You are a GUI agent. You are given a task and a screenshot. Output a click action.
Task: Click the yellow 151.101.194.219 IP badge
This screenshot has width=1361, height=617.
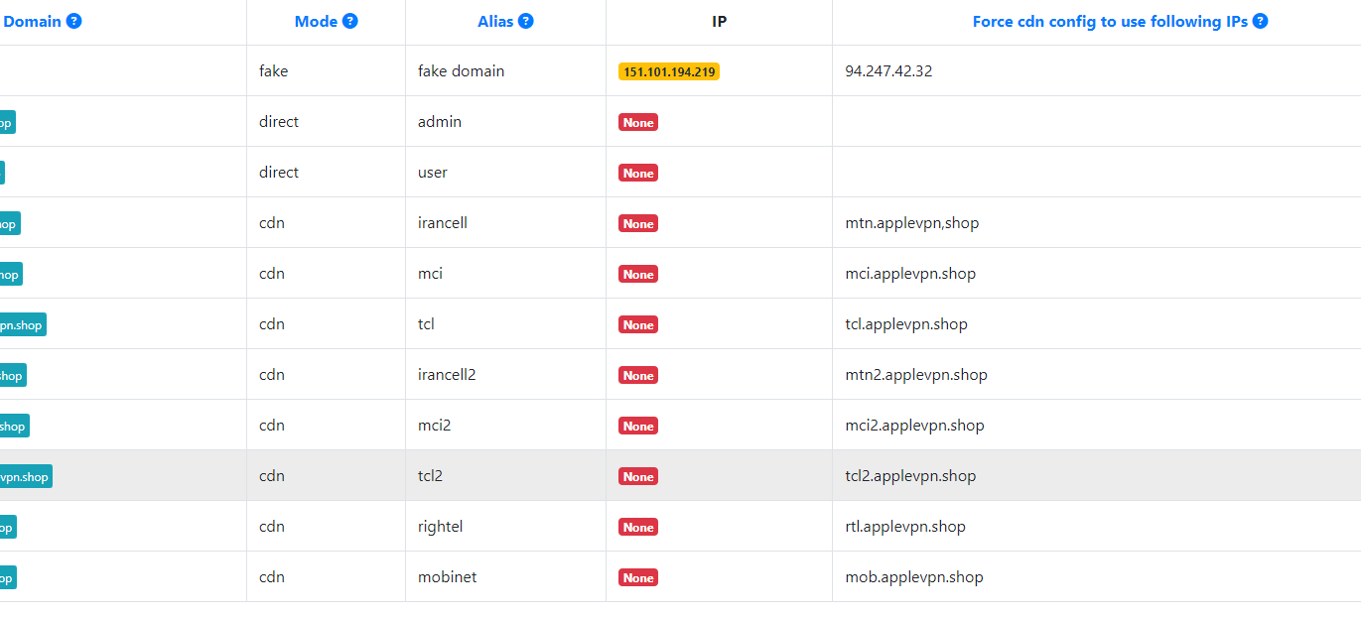[x=669, y=71]
